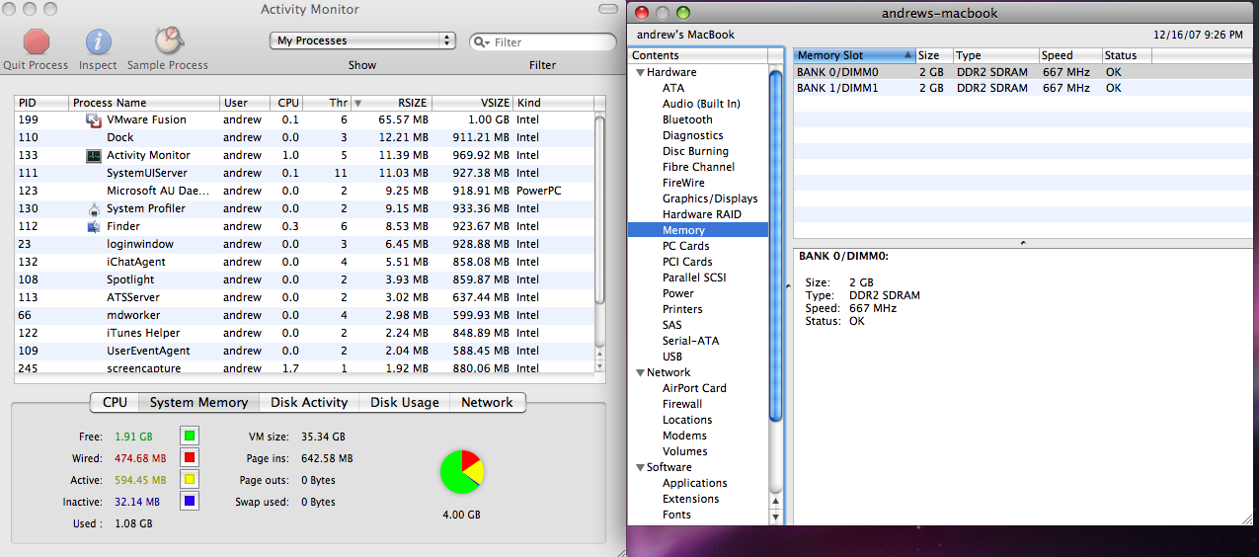The height and width of the screenshot is (557, 1259).
Task: Click the red Wired memory swatch
Action: pos(190,458)
